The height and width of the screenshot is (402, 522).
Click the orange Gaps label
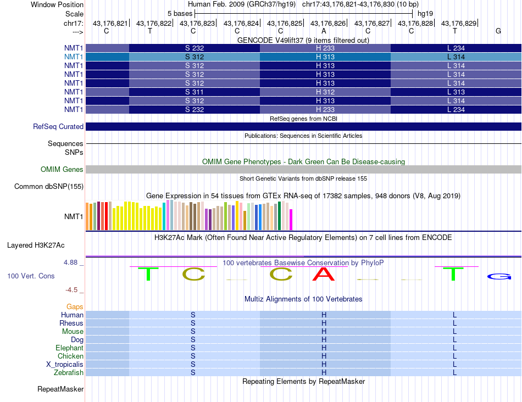pos(75,306)
